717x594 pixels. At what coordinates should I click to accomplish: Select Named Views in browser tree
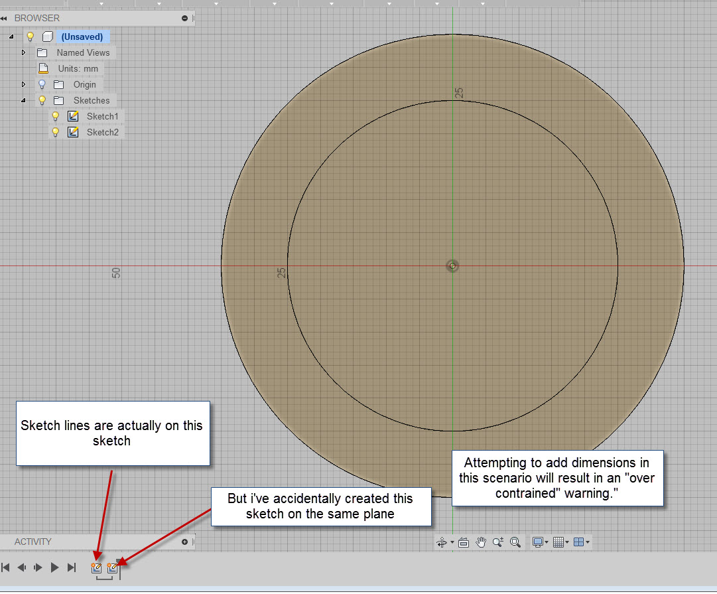[83, 52]
